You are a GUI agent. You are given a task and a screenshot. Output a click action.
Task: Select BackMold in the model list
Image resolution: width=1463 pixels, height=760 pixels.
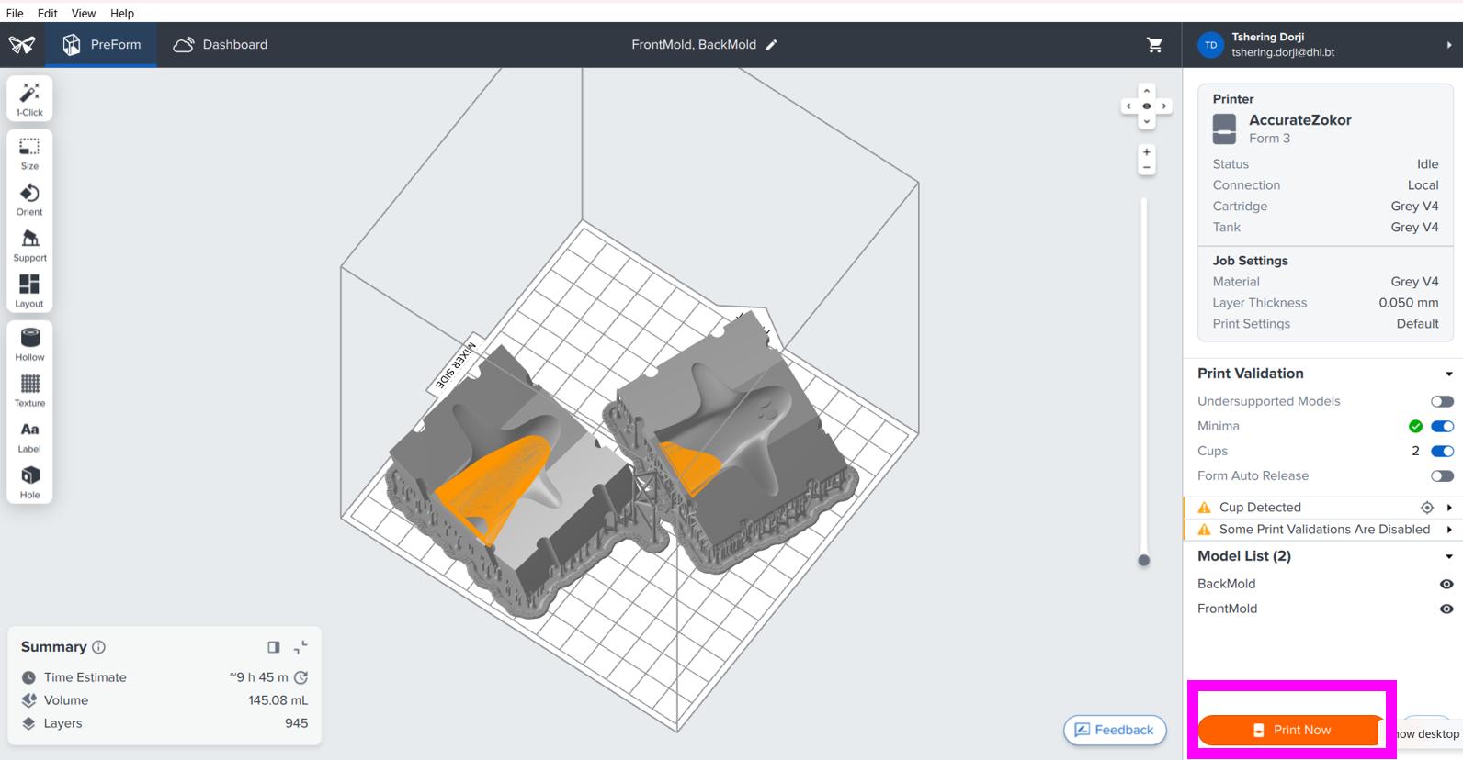click(x=1226, y=584)
